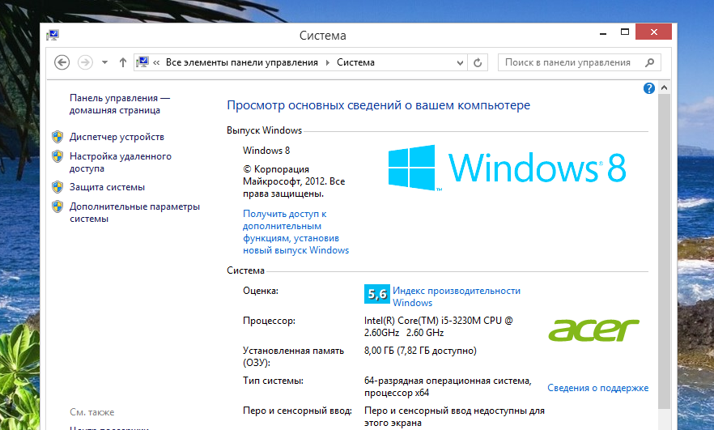Screen dimensions: 714x430
Task: Maximize the Система window
Action: tap(625, 32)
